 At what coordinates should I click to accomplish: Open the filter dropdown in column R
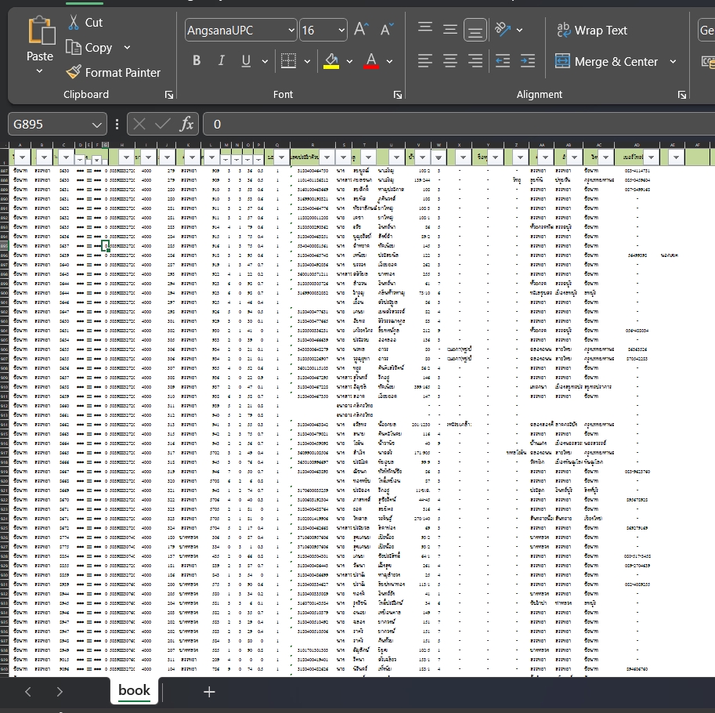pyautogui.click(x=327, y=157)
